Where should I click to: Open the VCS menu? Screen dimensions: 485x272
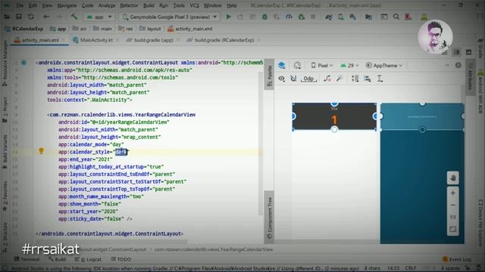(194, 5)
